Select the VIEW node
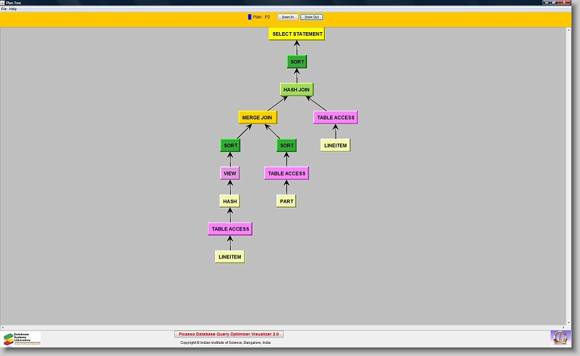Screen dimensions: 580x356 pyautogui.click(x=229, y=173)
